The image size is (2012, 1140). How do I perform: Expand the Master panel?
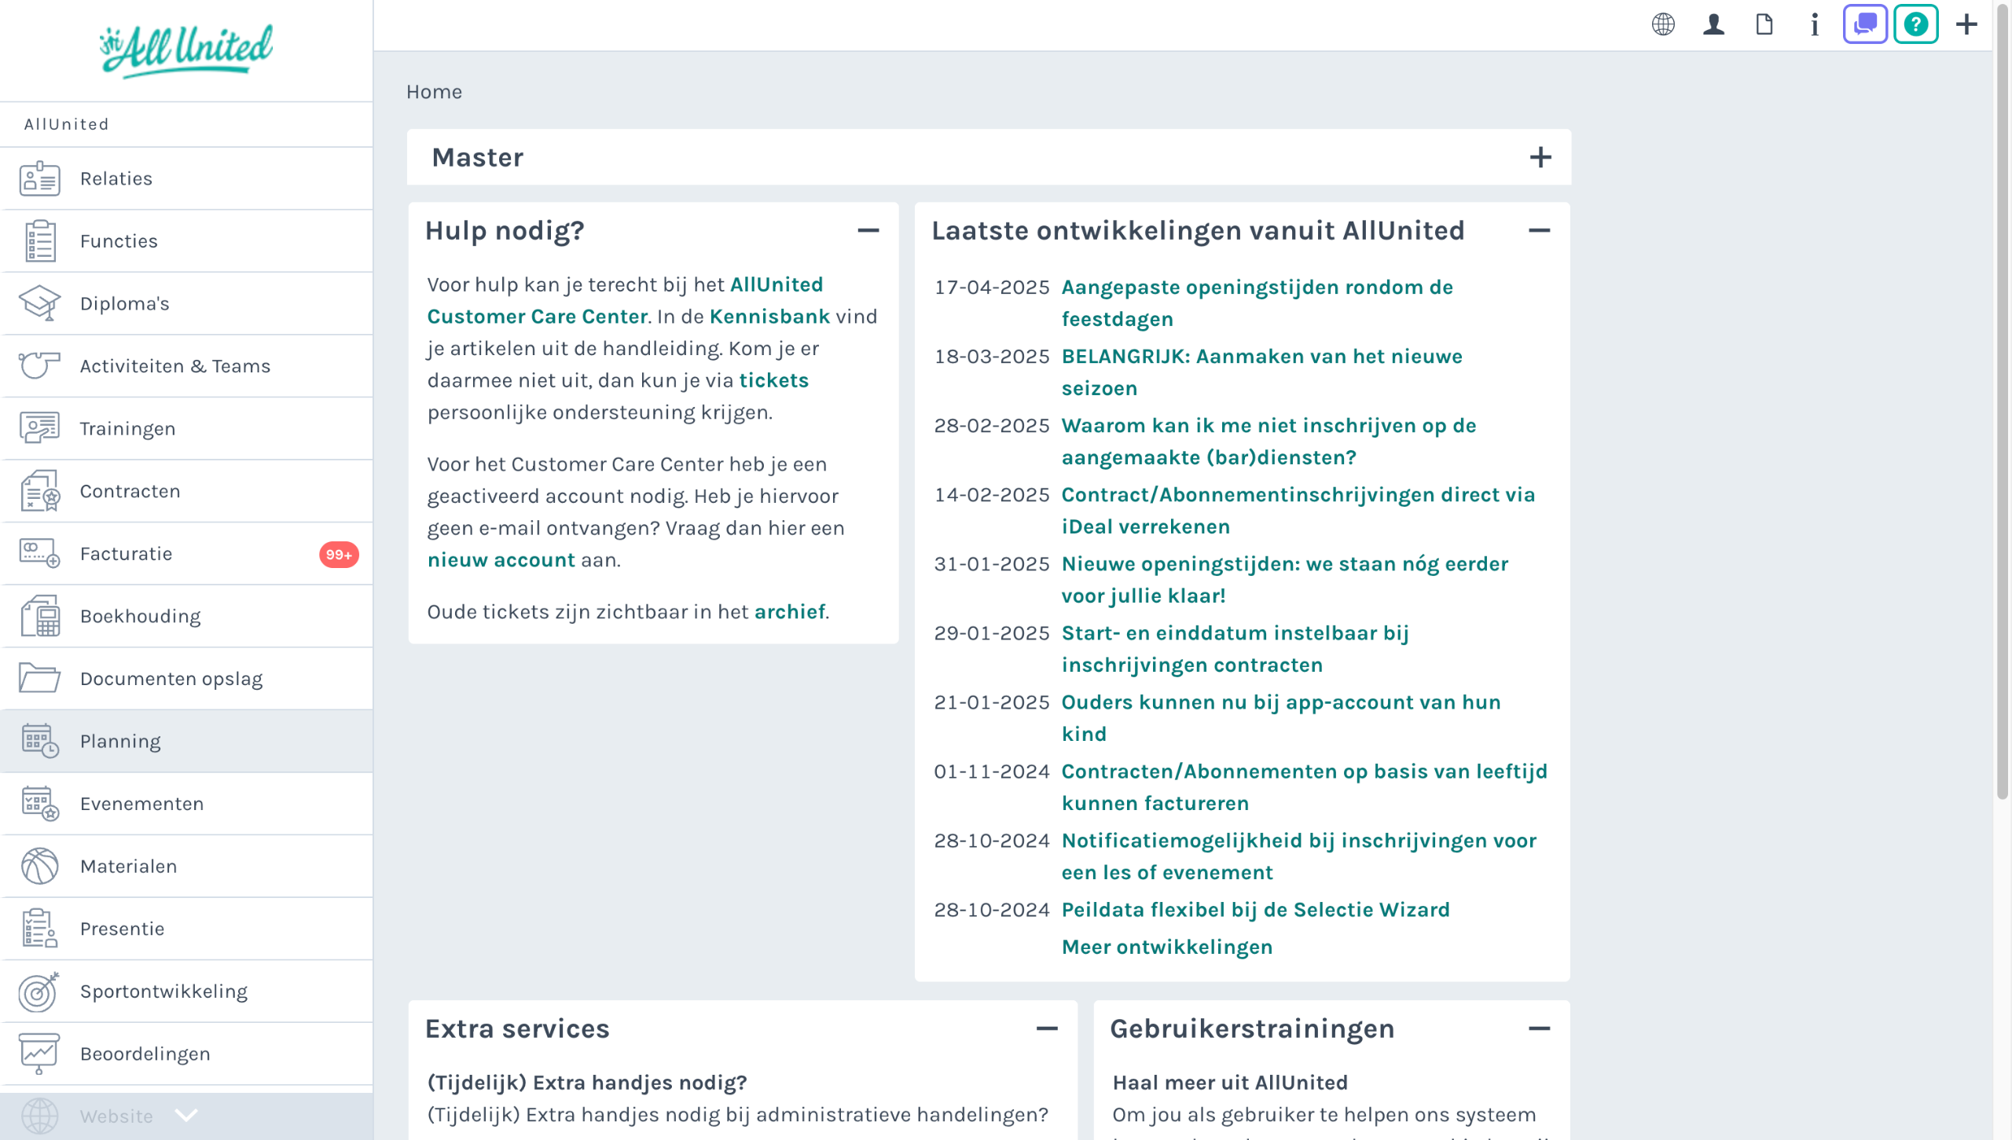pos(1540,158)
